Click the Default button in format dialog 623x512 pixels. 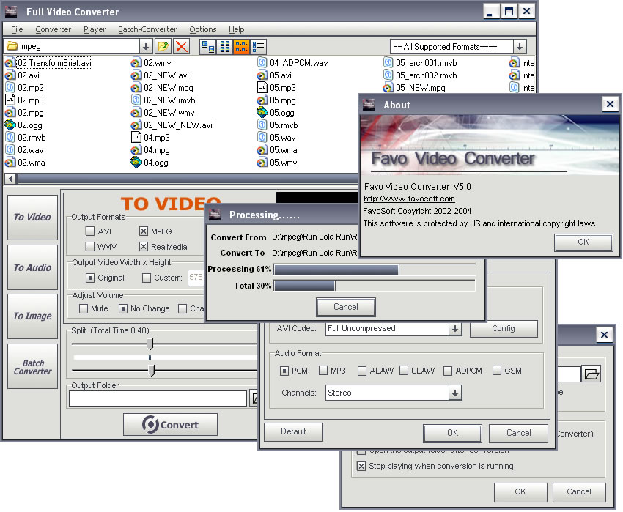pos(293,431)
